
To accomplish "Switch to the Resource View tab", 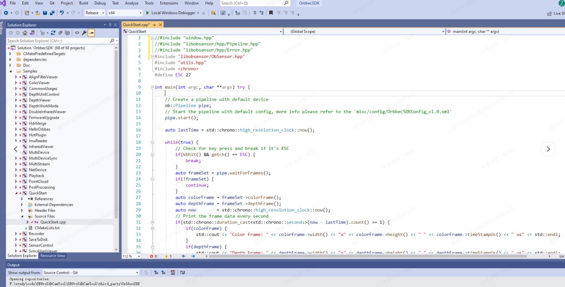I will click(x=53, y=255).
